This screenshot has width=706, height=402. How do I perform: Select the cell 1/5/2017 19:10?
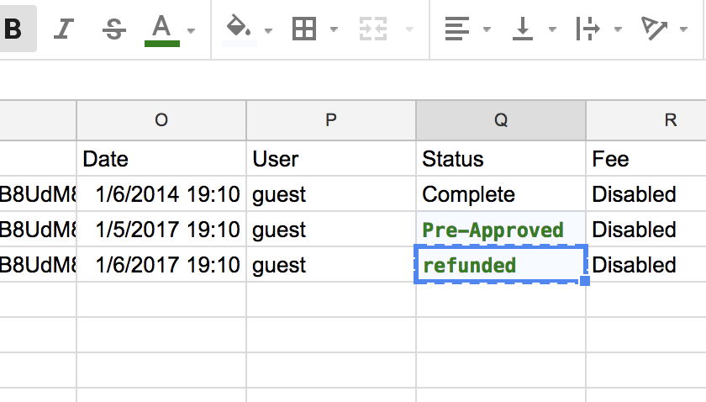[161, 229]
